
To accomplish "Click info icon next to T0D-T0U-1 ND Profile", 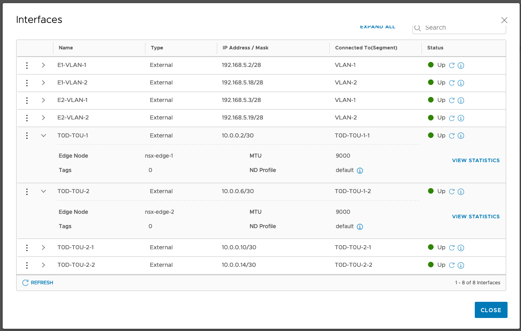I will pos(360,171).
